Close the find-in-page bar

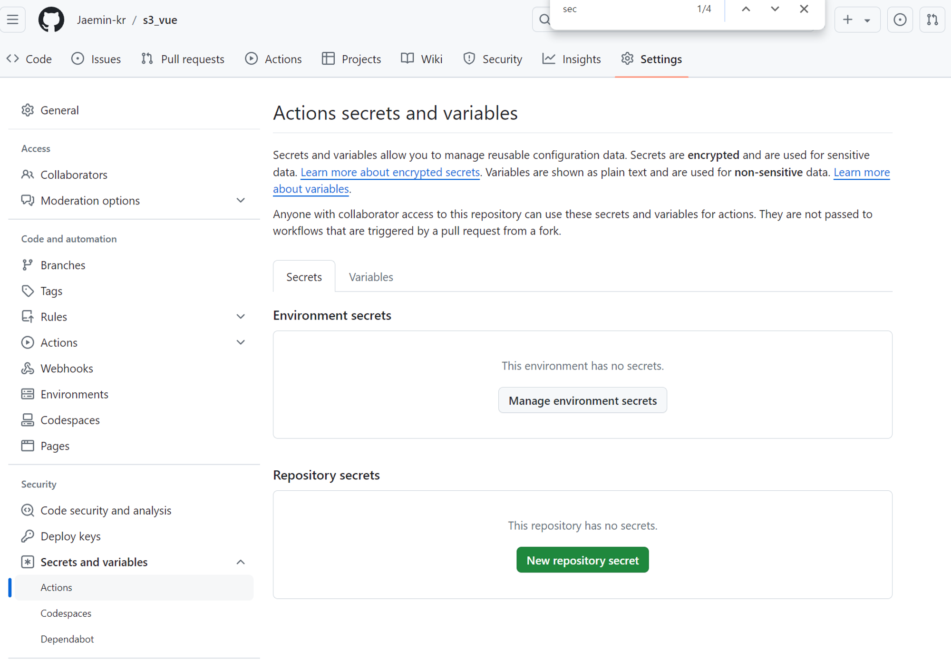804,9
